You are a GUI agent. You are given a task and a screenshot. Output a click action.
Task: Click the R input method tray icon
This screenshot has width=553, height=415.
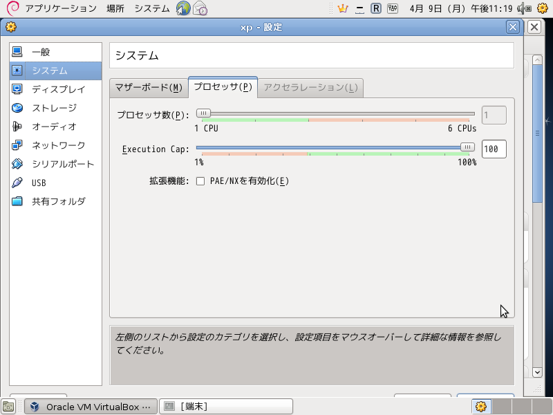point(376,8)
